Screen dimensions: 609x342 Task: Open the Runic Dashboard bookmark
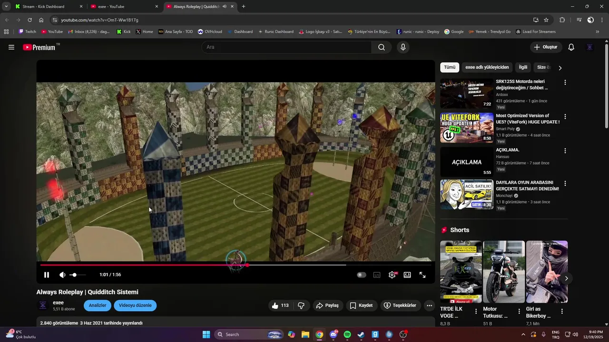click(x=275, y=32)
